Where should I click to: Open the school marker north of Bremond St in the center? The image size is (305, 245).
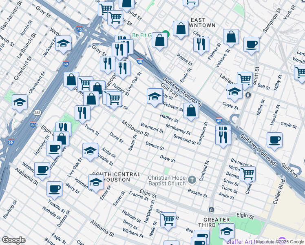point(155,97)
